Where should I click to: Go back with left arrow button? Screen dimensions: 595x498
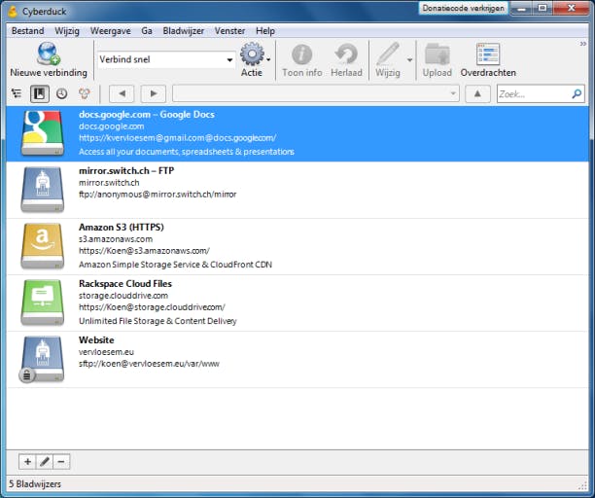pyautogui.click(x=122, y=93)
